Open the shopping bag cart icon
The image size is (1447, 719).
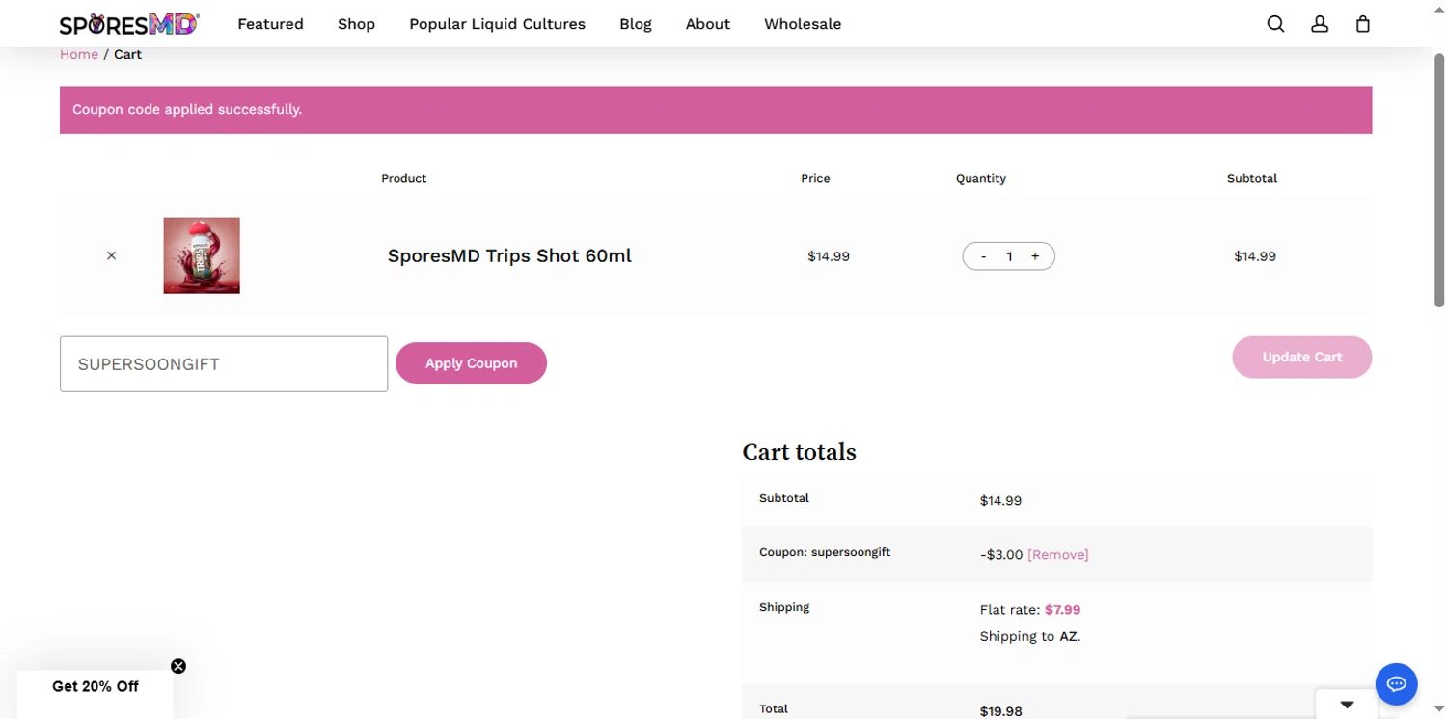click(1363, 24)
